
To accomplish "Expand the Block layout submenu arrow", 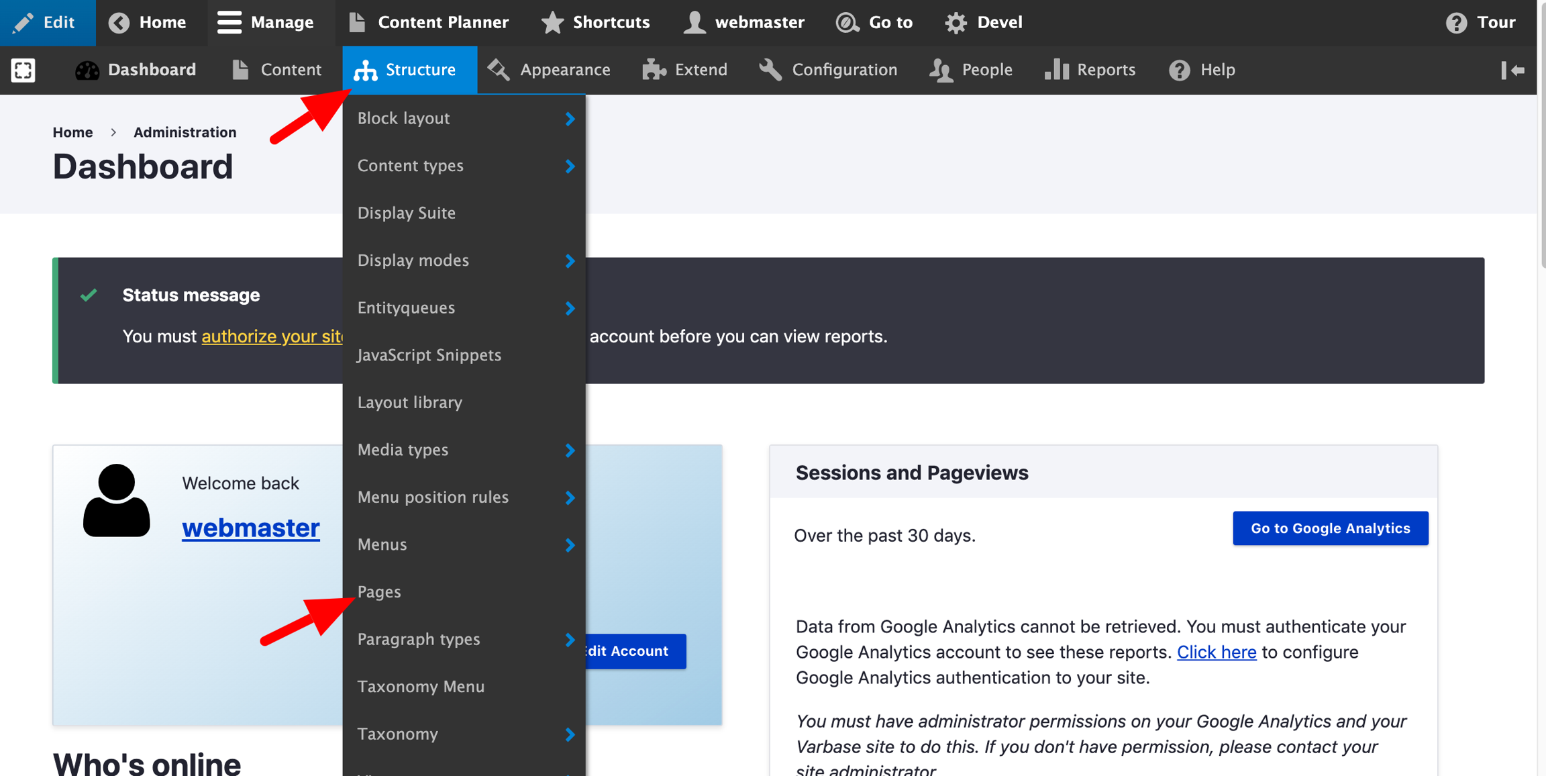I will 570,119.
